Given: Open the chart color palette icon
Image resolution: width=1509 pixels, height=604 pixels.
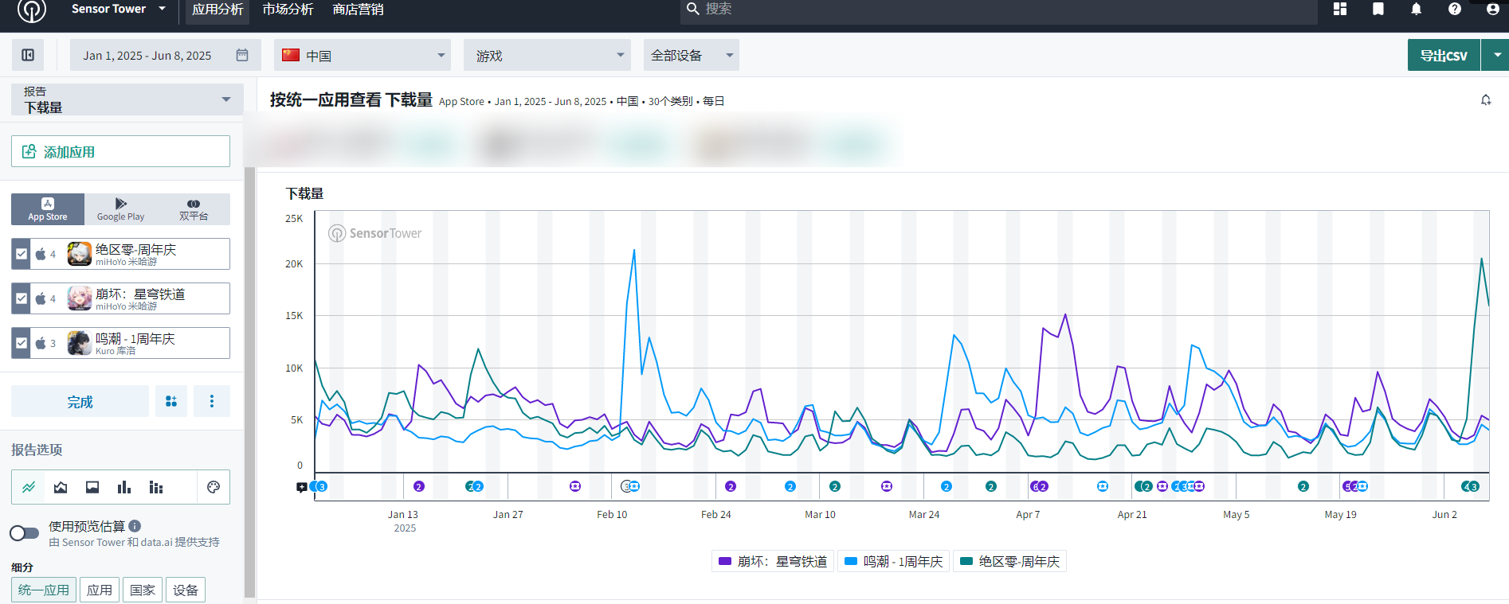Looking at the screenshot, I should (214, 487).
